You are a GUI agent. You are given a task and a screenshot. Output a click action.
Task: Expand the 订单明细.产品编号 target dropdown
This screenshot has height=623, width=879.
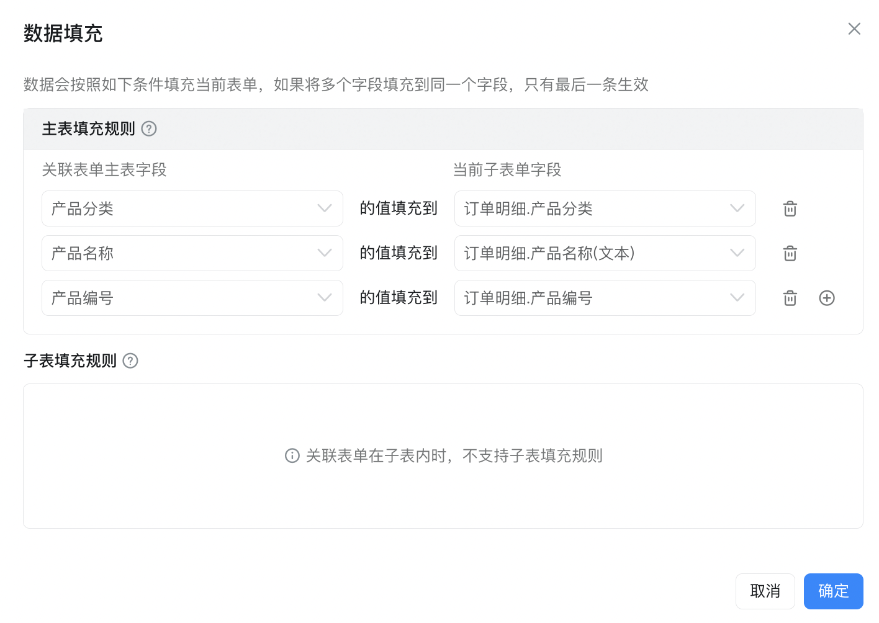click(x=605, y=298)
